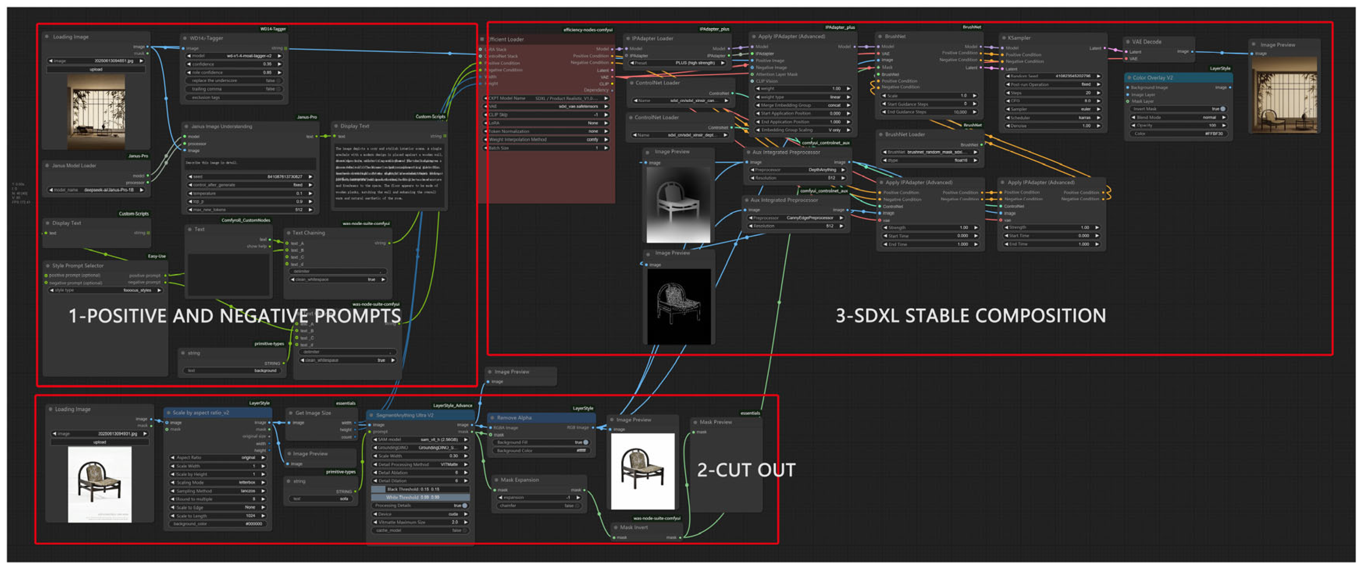Collapse the WD14-Tagger node via its title dot
The height and width of the screenshot is (572, 1361).
point(184,38)
